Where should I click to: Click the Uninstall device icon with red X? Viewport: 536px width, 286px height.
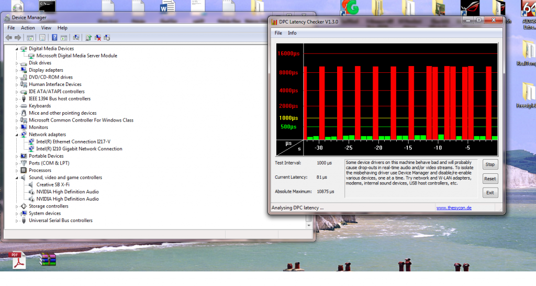tap(98, 38)
